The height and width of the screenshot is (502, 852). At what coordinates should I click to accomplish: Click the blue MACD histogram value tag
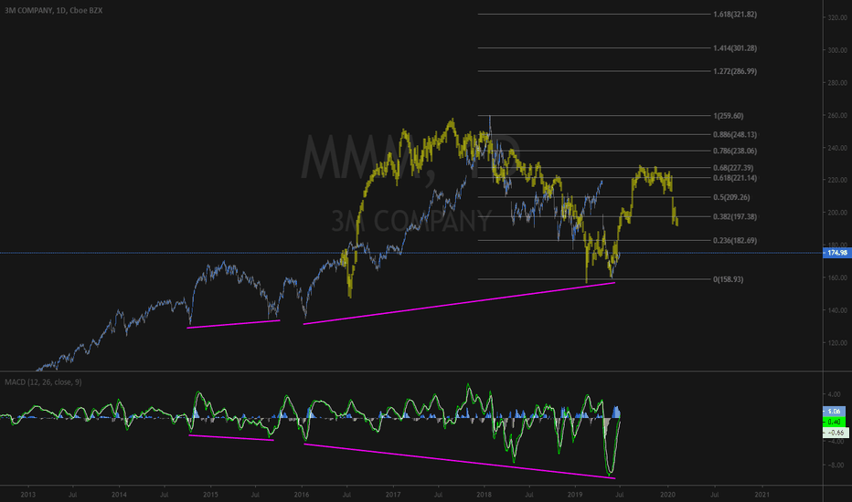coord(834,412)
